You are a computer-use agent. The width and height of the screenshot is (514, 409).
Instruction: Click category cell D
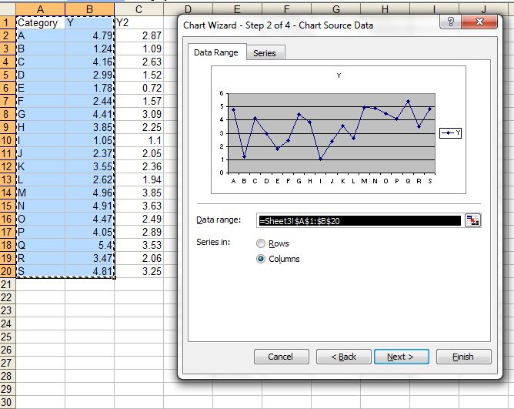click(x=40, y=75)
